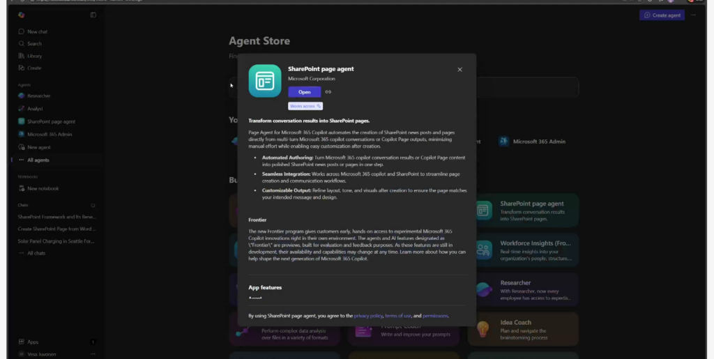
Task: Open the Workforce Insights store card
Action: point(523,250)
